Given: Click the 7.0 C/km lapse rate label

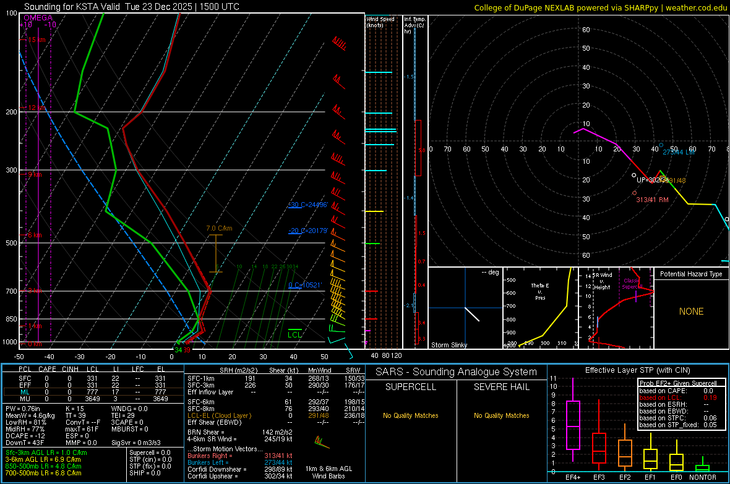Looking at the screenshot, I should [x=219, y=229].
